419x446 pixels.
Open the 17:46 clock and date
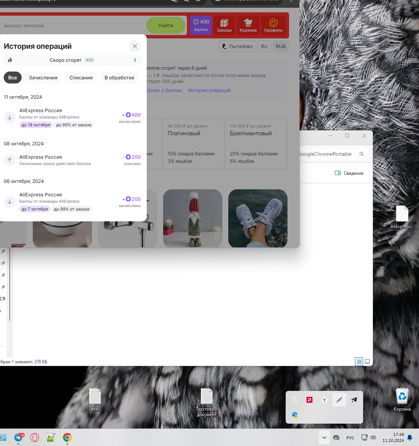pyautogui.click(x=393, y=437)
